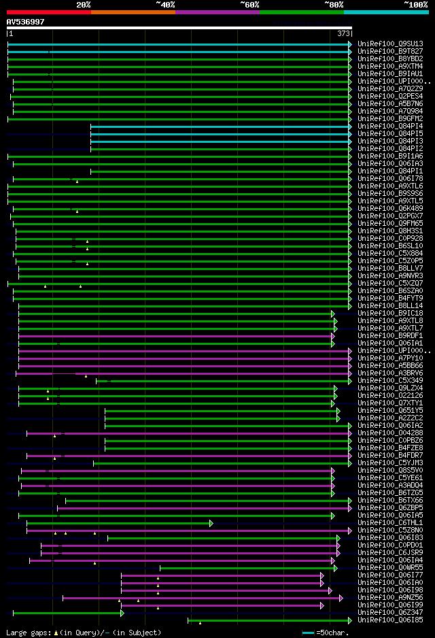The image size is (435, 638).
Task: Click the red 20% identity legend segment
Action: (49, 12)
